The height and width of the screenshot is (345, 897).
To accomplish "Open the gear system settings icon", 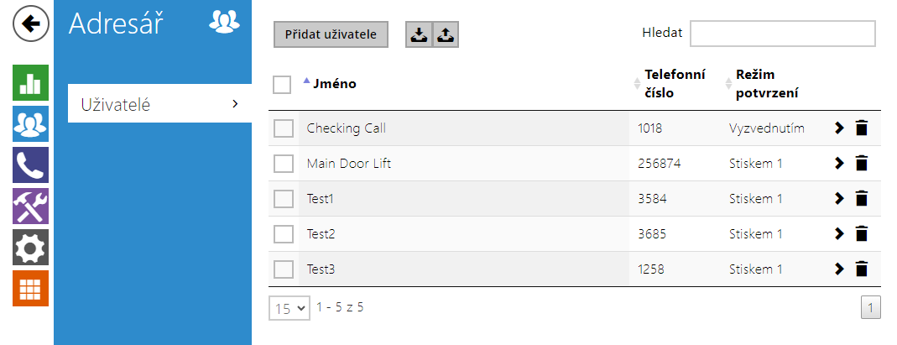I will (31, 247).
